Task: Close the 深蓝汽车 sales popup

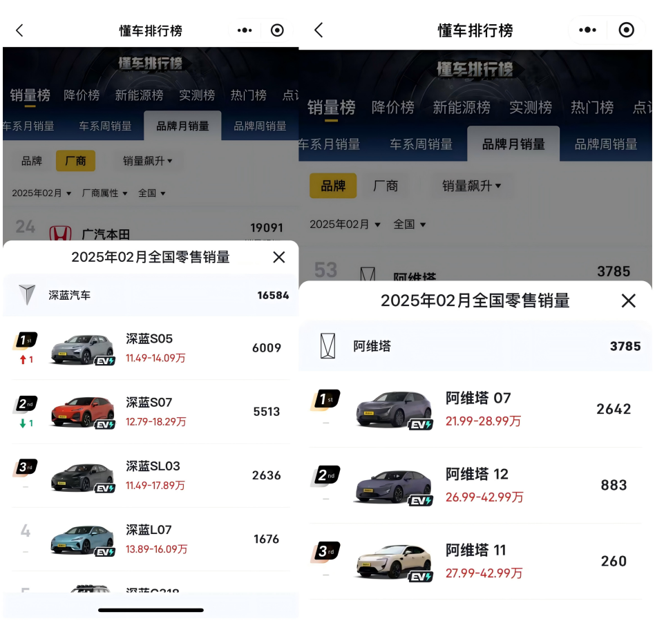Action: click(278, 258)
